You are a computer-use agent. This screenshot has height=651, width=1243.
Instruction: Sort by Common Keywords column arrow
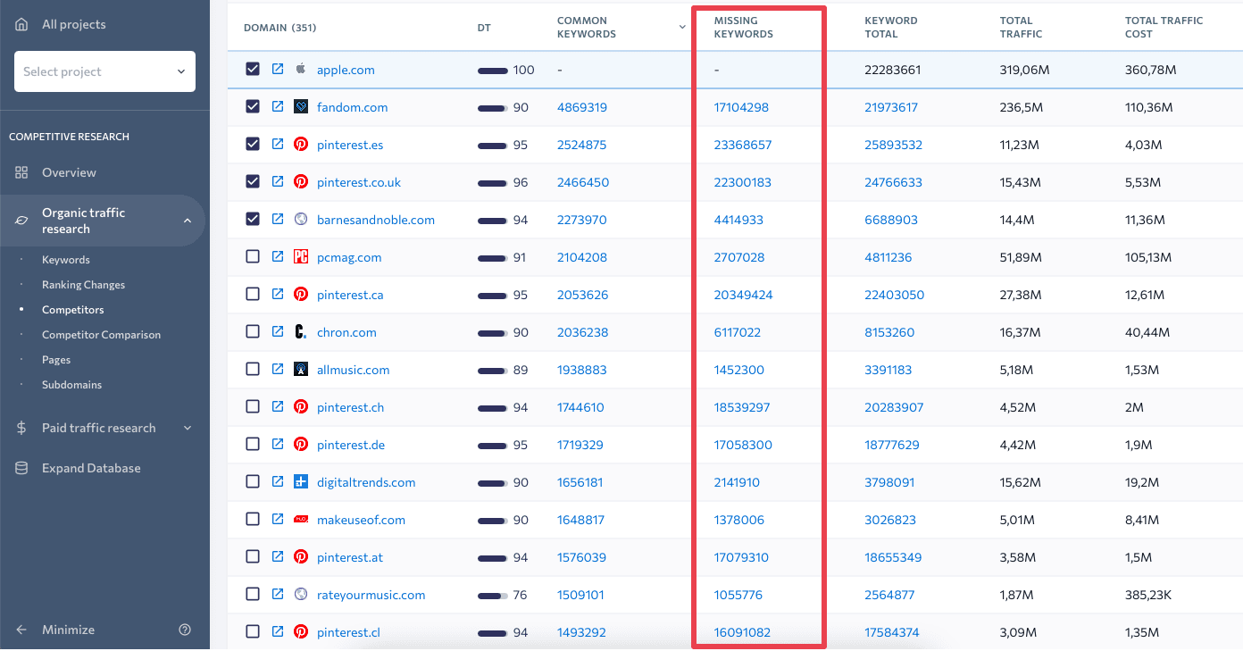[x=682, y=27]
